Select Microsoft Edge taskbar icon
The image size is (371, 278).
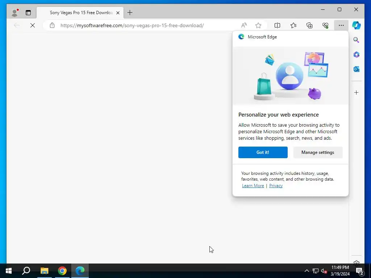80,271
